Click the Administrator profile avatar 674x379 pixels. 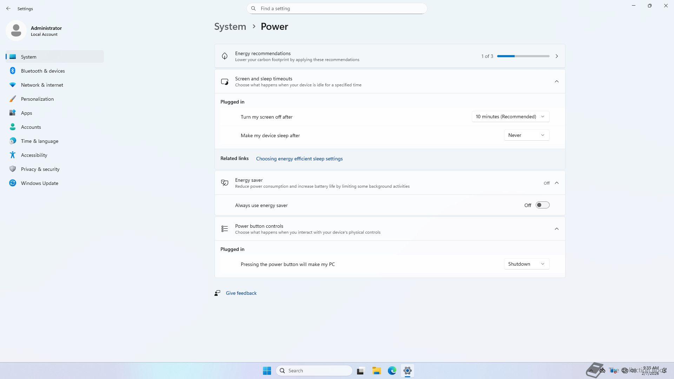pos(16,31)
